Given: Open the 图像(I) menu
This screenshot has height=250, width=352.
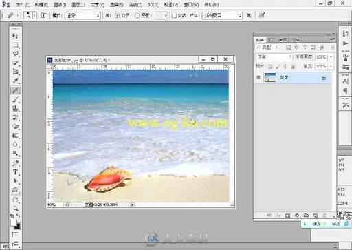Looking at the screenshot, I should (x=60, y=5).
